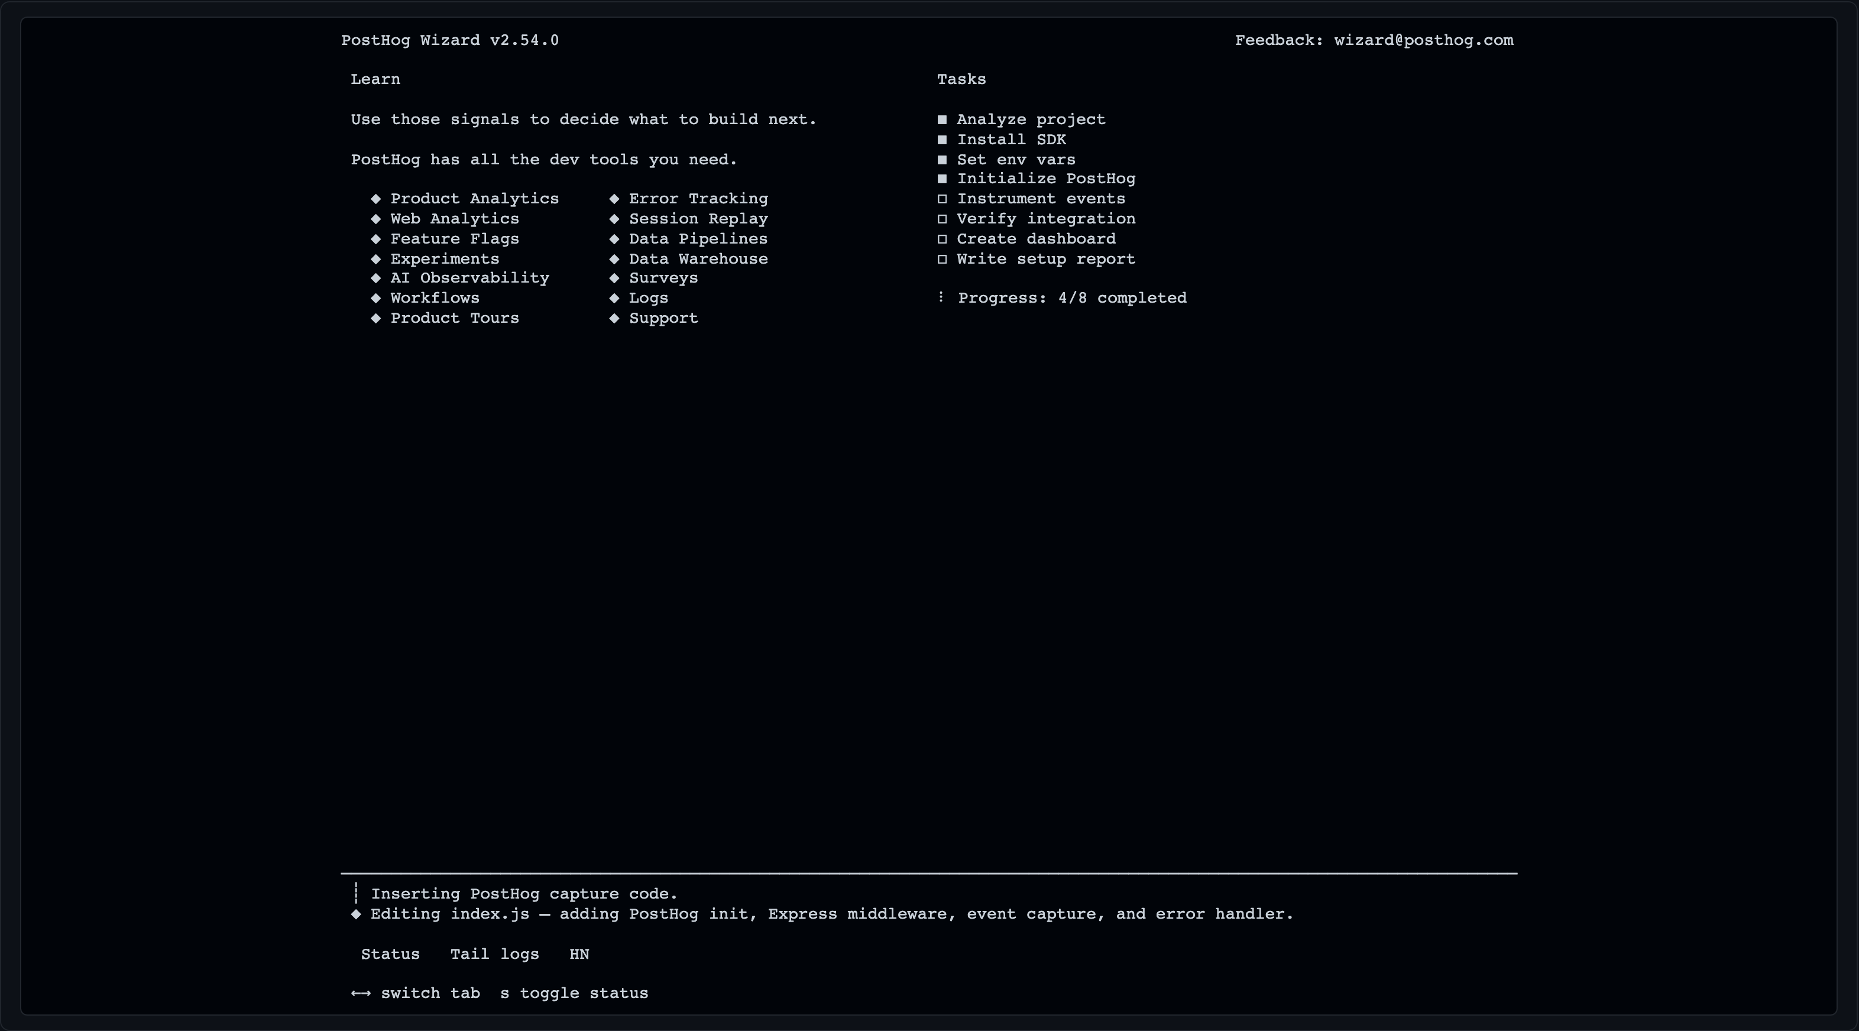Click the filled checkbox beside Initialize PostHog

[942, 179]
